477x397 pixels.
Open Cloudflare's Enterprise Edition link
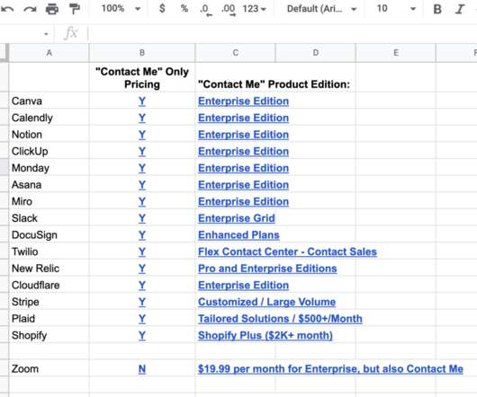tap(243, 285)
